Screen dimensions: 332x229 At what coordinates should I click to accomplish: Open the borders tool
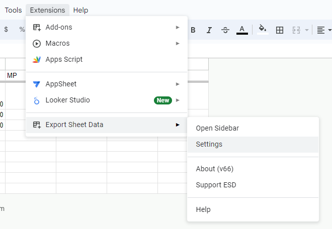(x=280, y=30)
